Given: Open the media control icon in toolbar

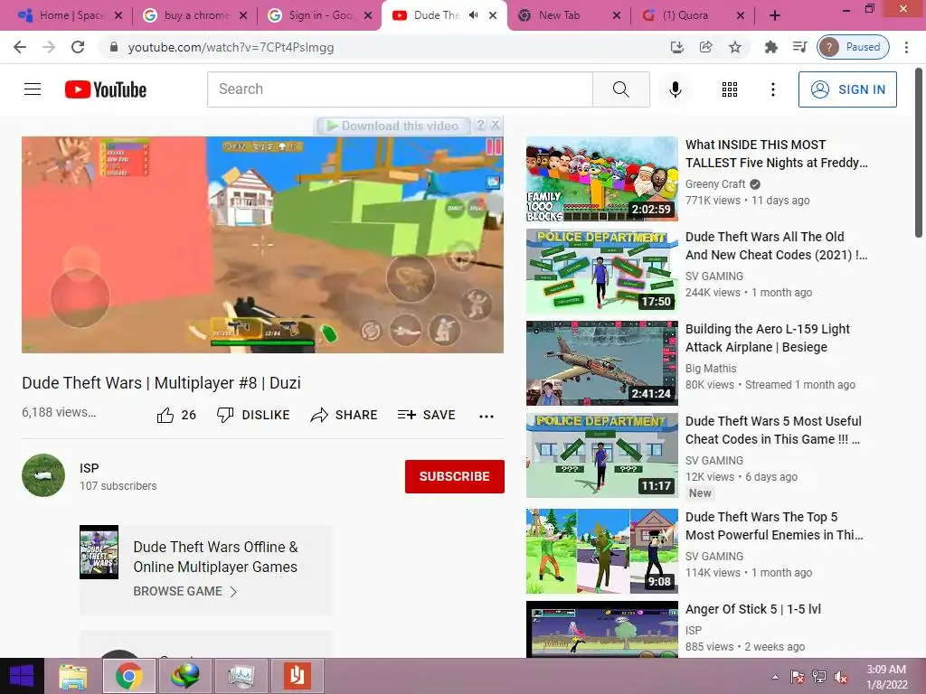Looking at the screenshot, I should (x=799, y=47).
